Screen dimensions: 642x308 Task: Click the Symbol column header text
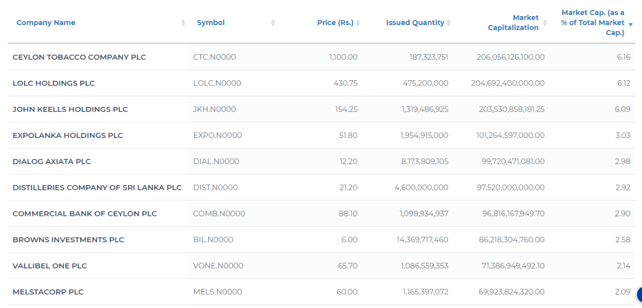pos(211,22)
